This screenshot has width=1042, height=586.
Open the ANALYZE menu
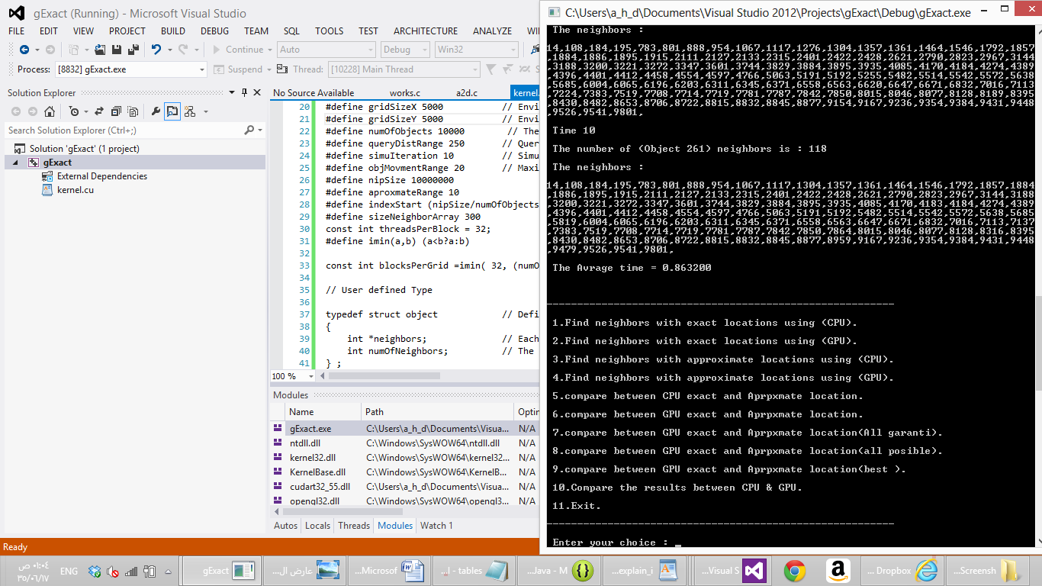[493, 31]
